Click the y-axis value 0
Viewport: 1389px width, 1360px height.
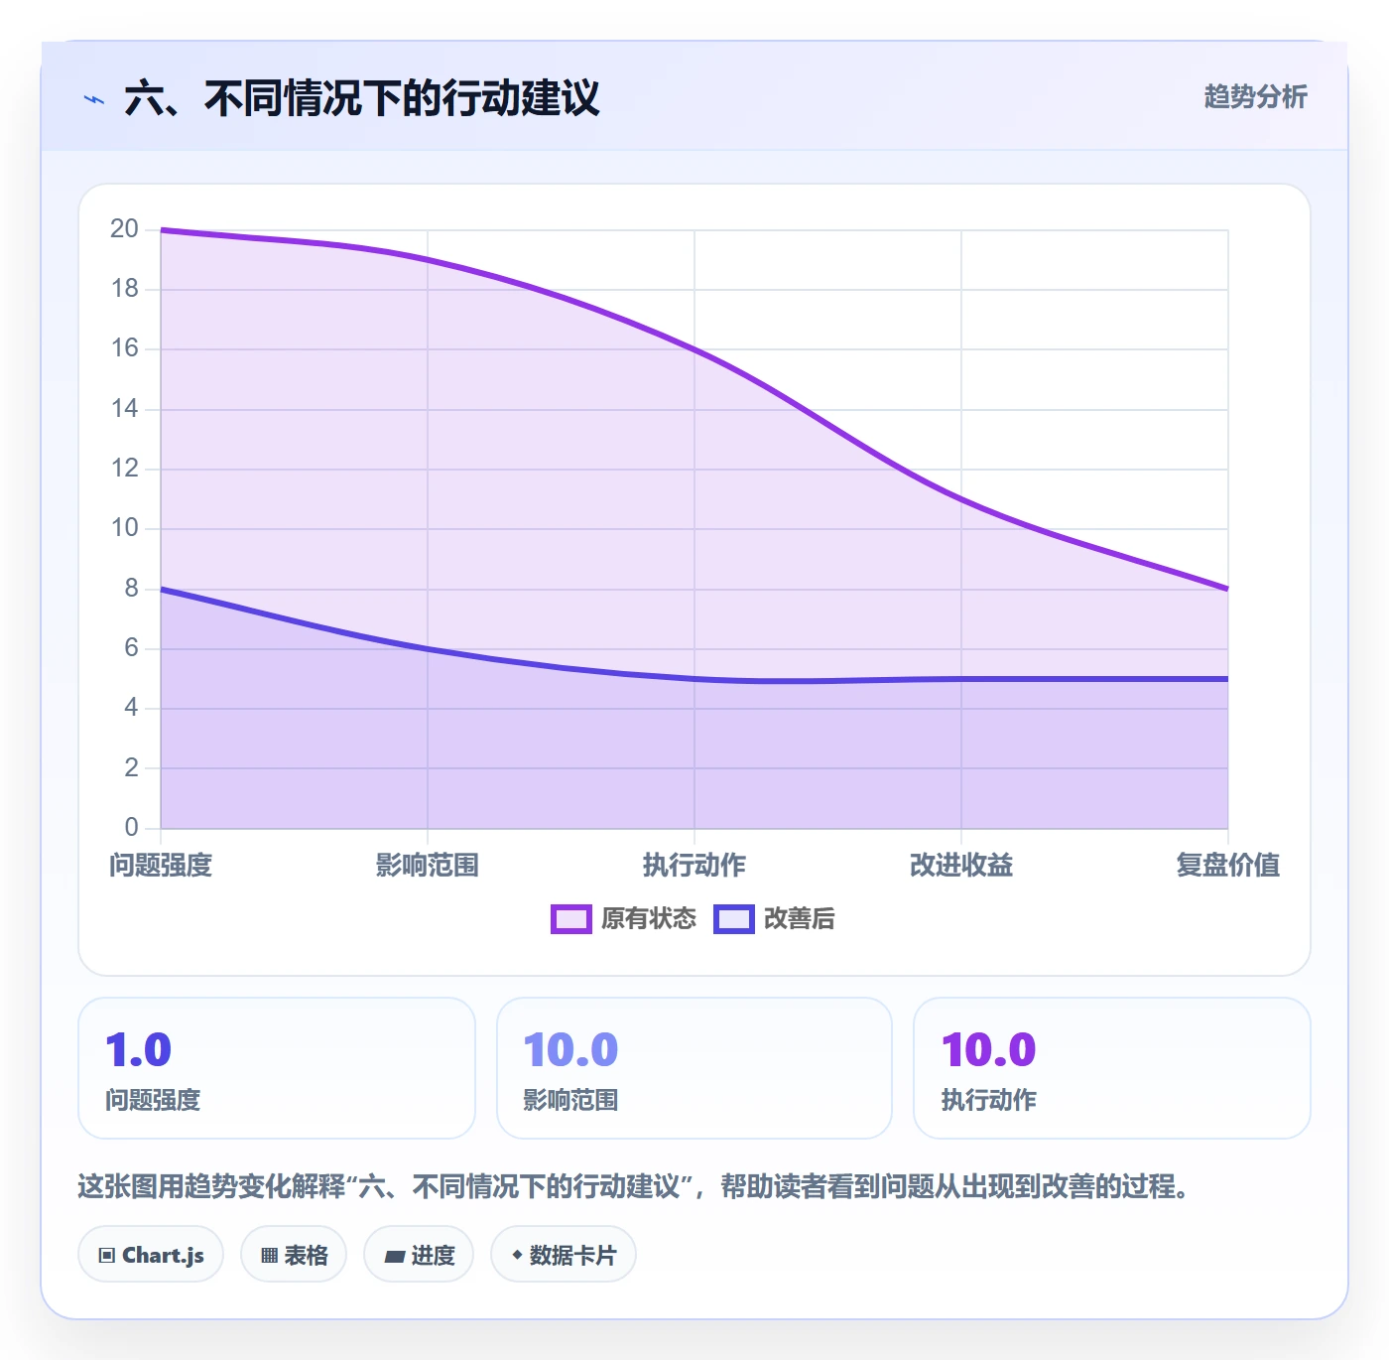click(x=131, y=828)
